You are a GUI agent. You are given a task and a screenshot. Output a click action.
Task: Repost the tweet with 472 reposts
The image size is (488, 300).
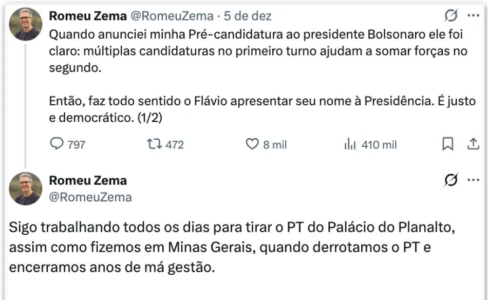(x=154, y=145)
